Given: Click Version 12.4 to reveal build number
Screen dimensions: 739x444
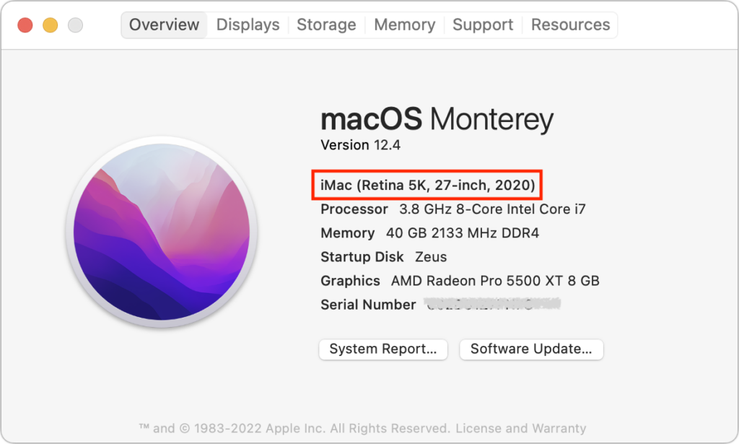Looking at the screenshot, I should tap(360, 145).
